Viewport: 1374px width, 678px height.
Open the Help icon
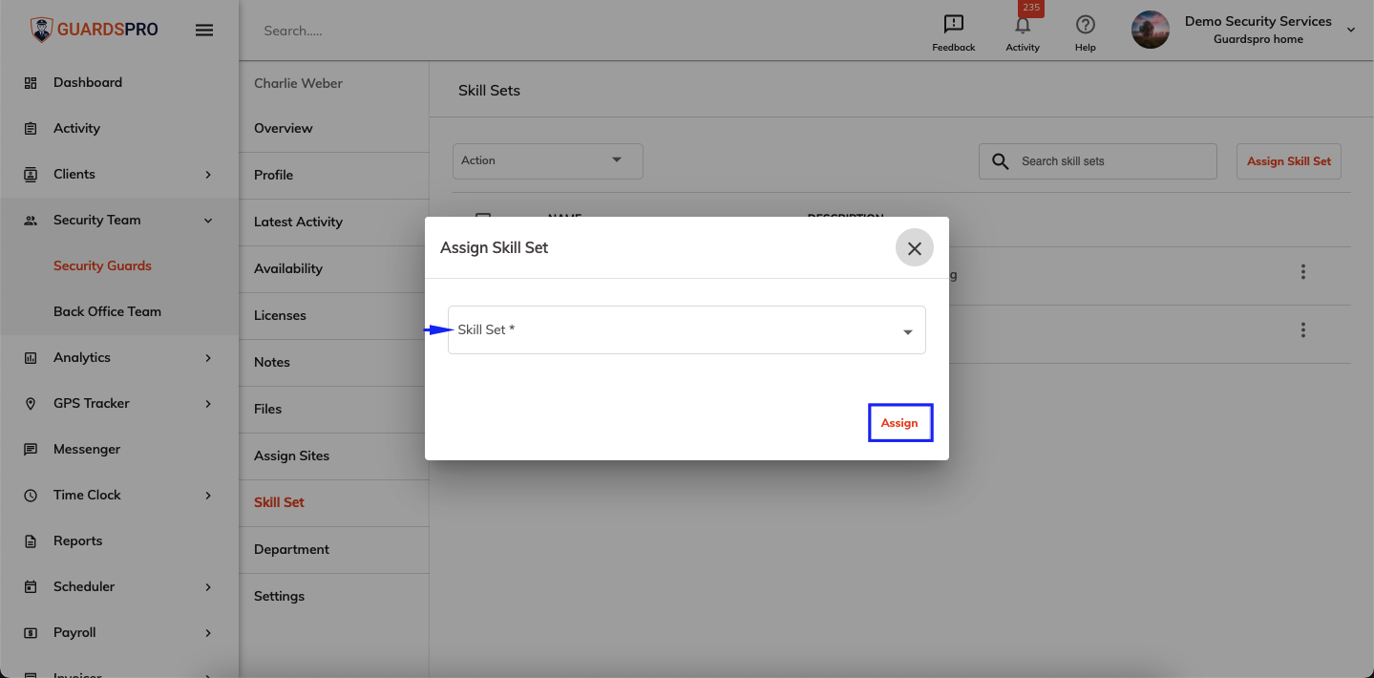(x=1085, y=25)
